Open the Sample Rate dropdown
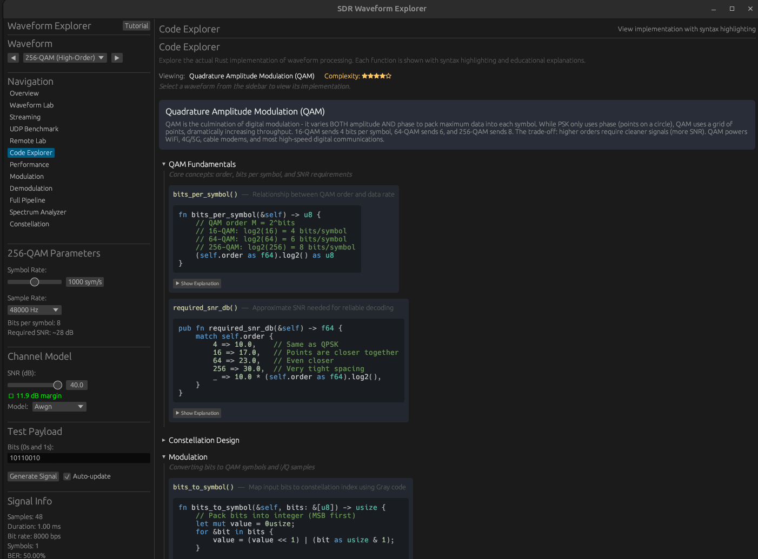This screenshot has width=758, height=559. (x=34, y=309)
